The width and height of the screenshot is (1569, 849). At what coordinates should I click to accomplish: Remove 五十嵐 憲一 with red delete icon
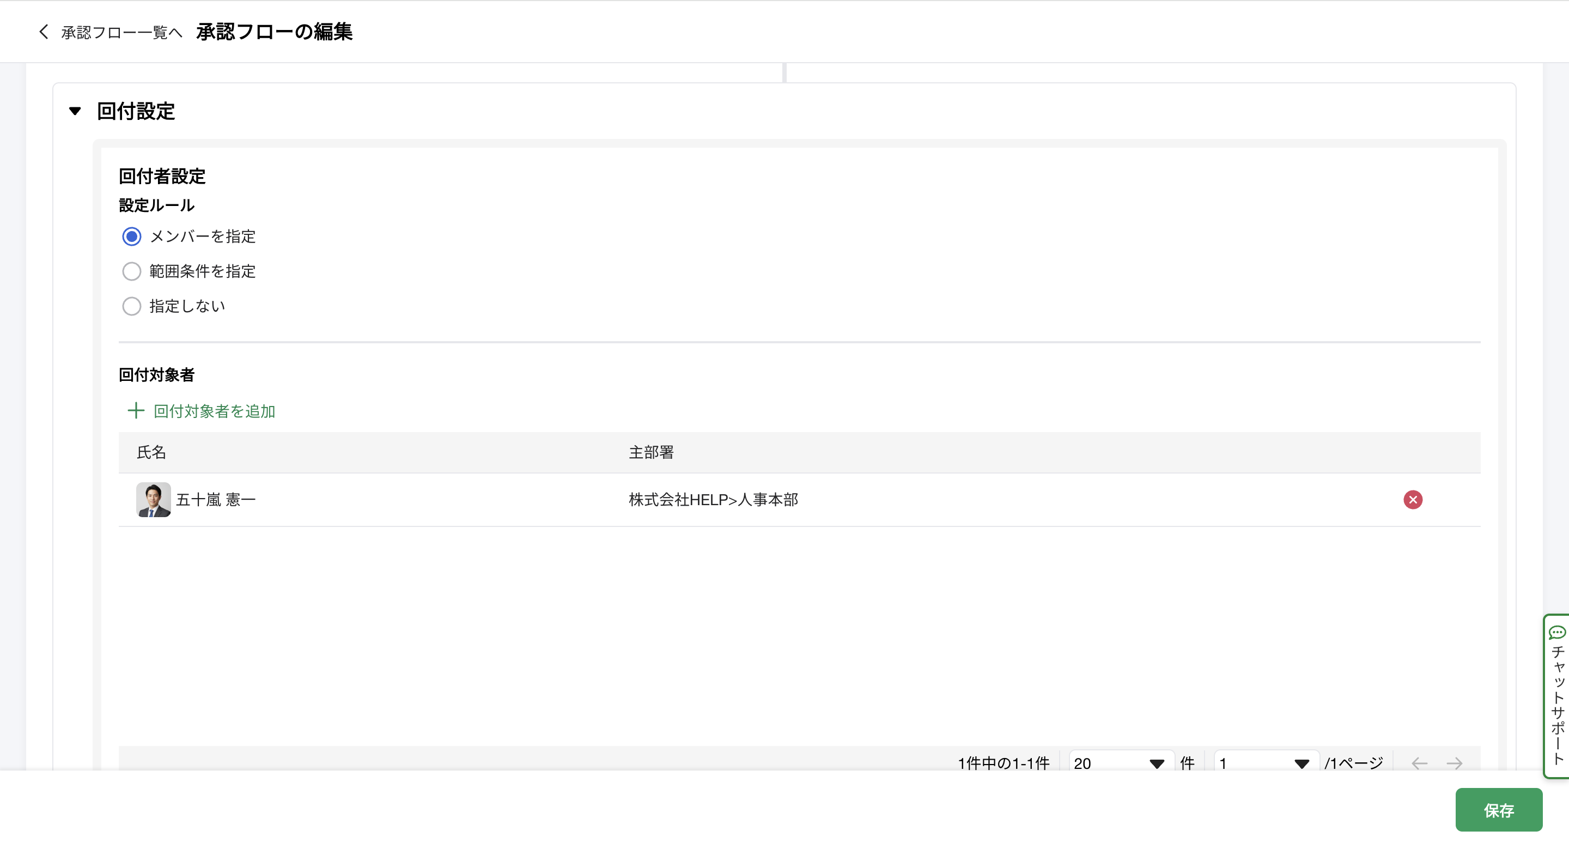coord(1413,499)
